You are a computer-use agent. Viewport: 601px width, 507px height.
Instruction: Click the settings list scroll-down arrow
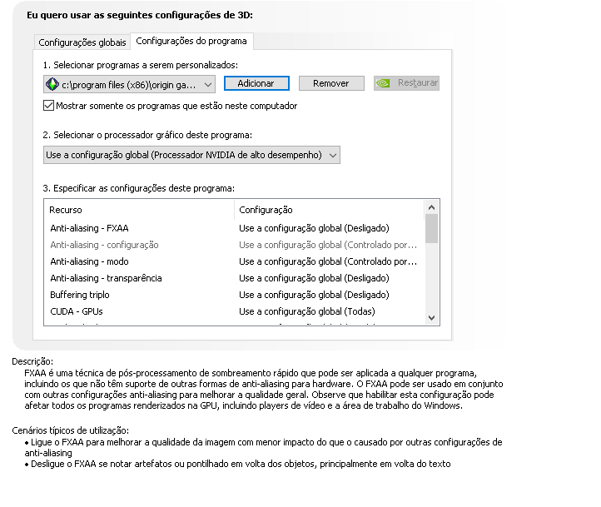[431, 318]
